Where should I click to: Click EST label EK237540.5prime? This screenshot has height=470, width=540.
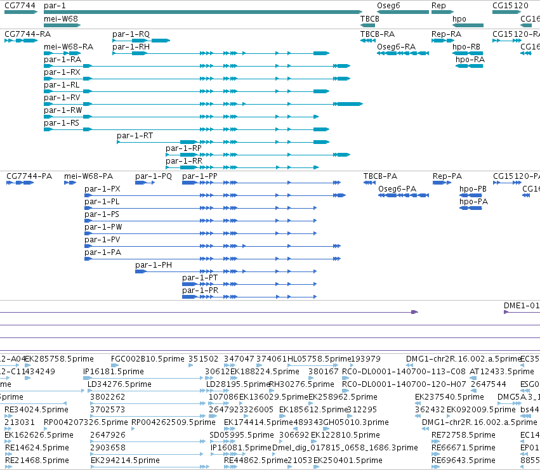pos(449,397)
